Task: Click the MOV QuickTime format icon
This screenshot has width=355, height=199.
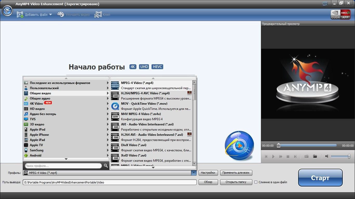Action: click(x=115, y=106)
